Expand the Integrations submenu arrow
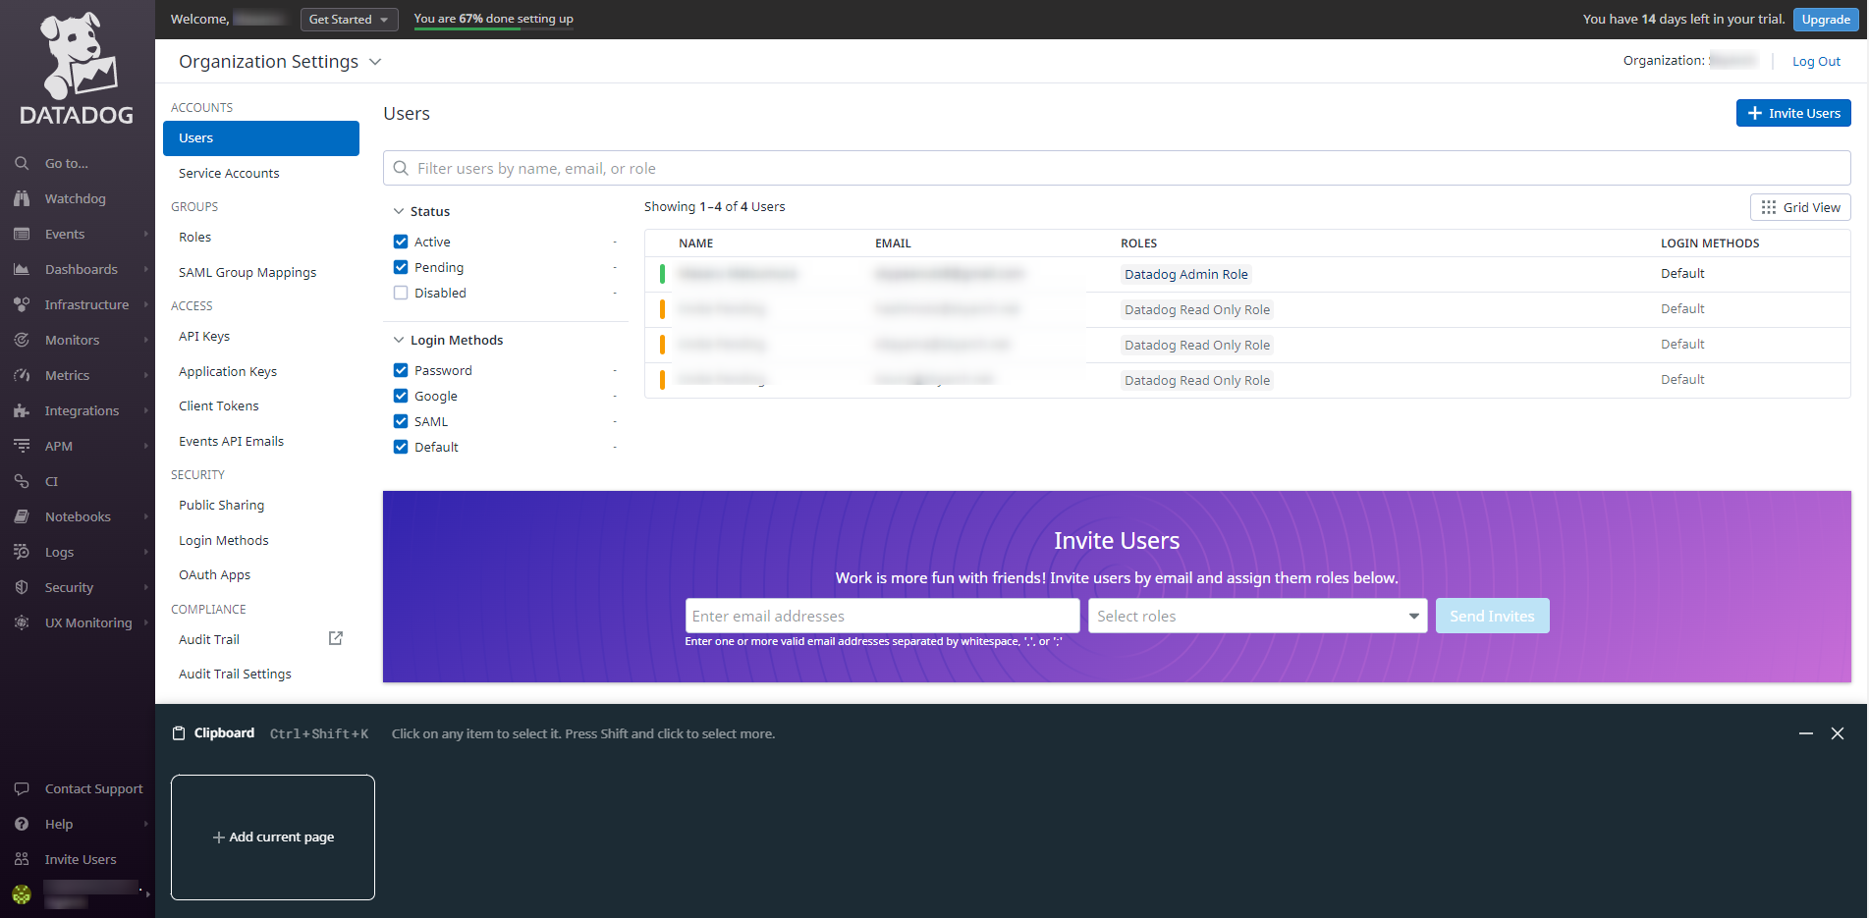 [x=145, y=410]
